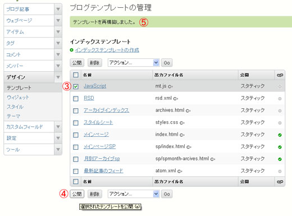
Task: Expand the カスタムフィールド menu arrow
Action: (58, 127)
